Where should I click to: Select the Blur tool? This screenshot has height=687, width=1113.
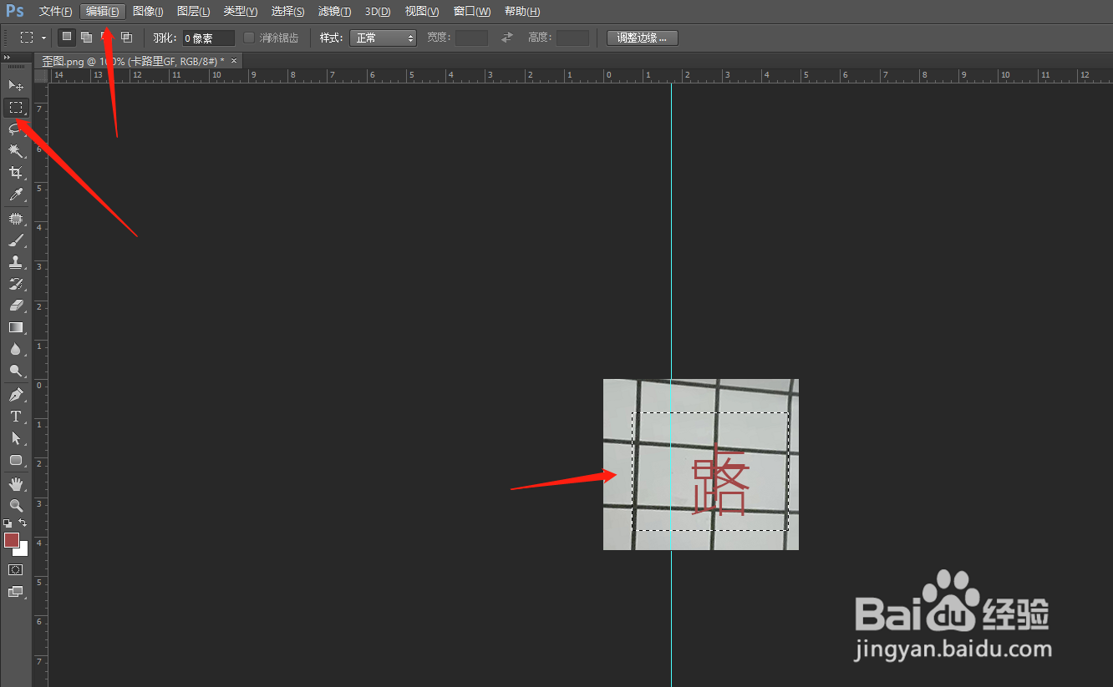16,349
